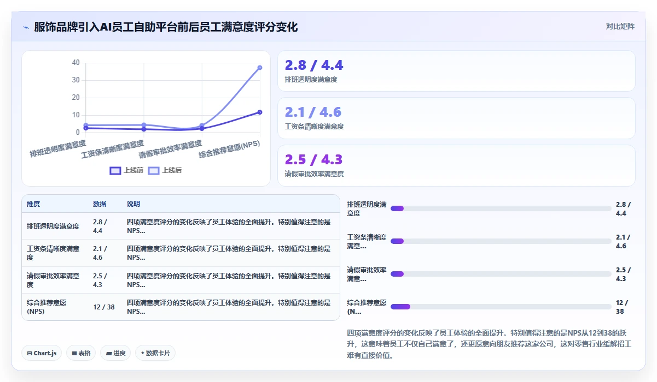Screen dimensions: 657x382
Task: Click chart axis label 排班透明度满意度
Action: point(58,148)
